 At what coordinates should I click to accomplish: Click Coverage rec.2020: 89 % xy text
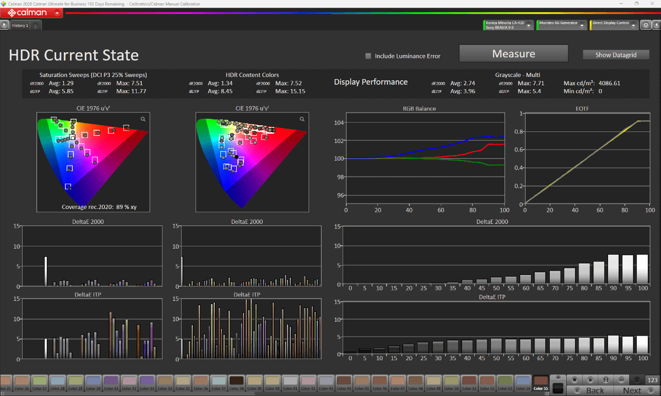[x=99, y=207]
